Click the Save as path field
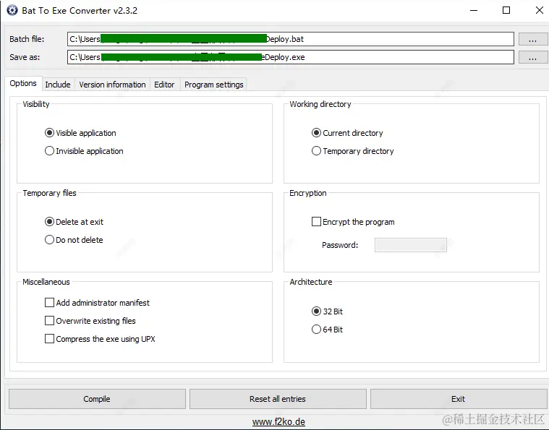 coord(290,57)
